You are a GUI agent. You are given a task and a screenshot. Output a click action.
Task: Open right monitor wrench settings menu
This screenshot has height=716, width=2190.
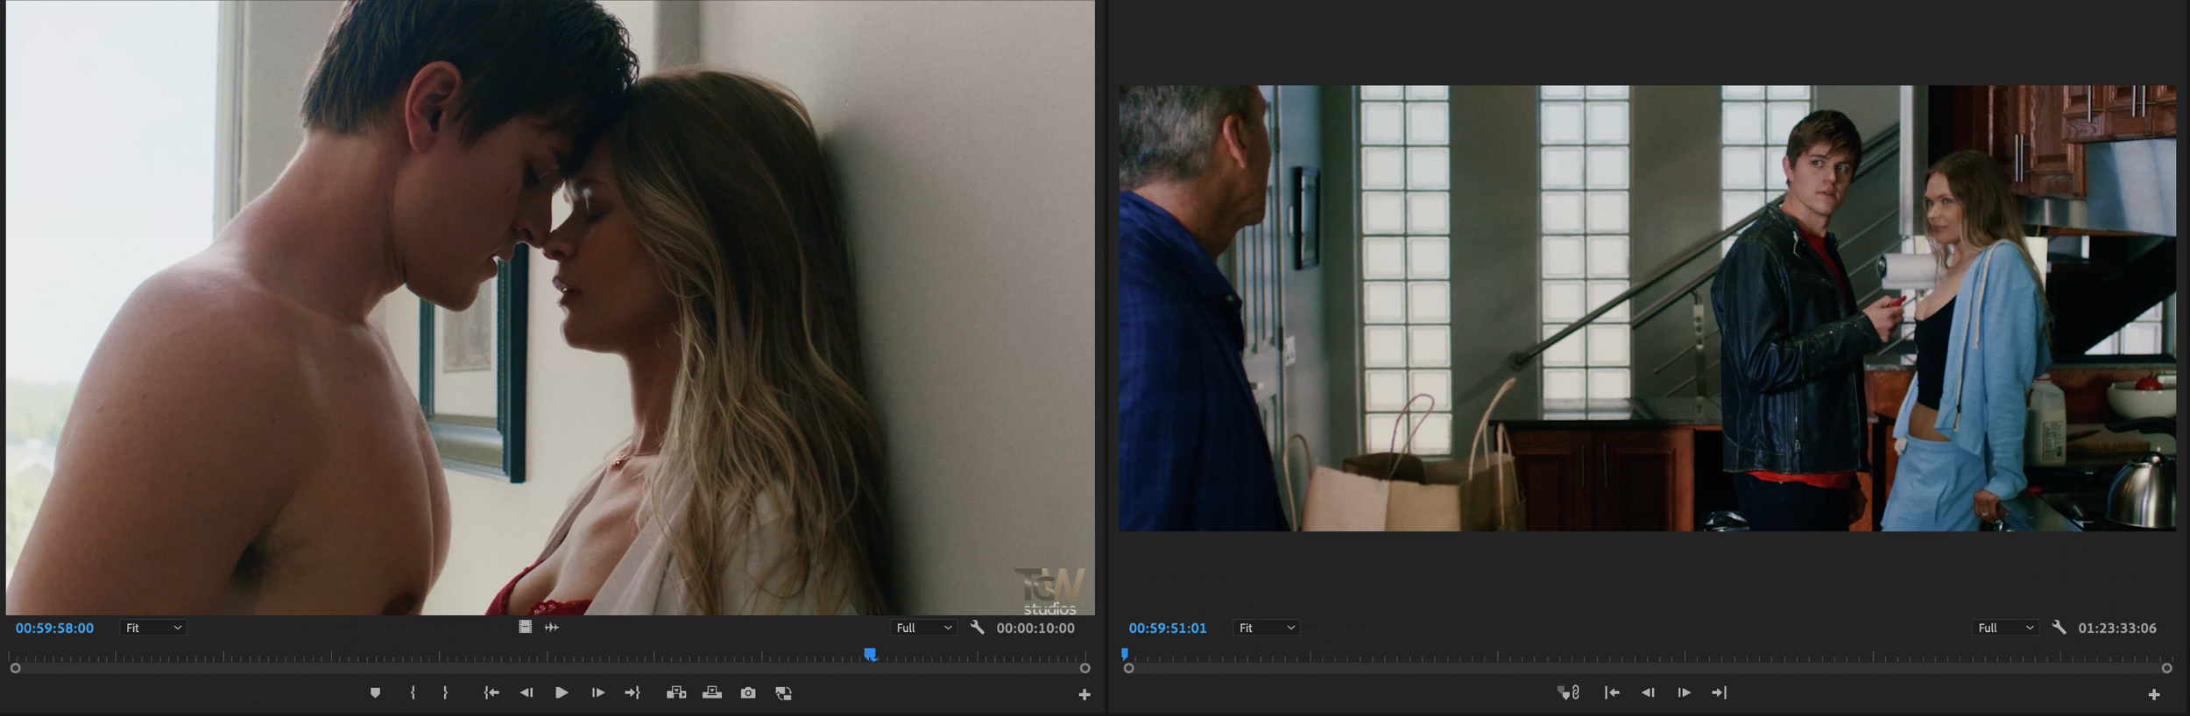pyautogui.click(x=2059, y=627)
